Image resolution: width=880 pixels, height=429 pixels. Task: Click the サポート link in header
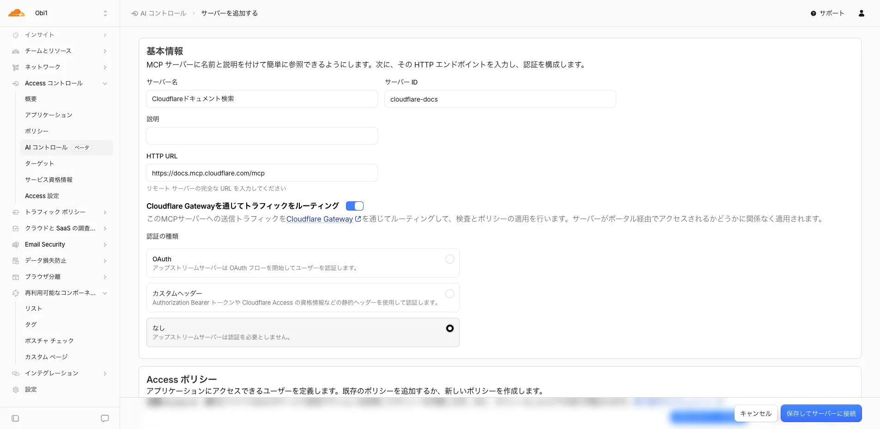pos(832,13)
